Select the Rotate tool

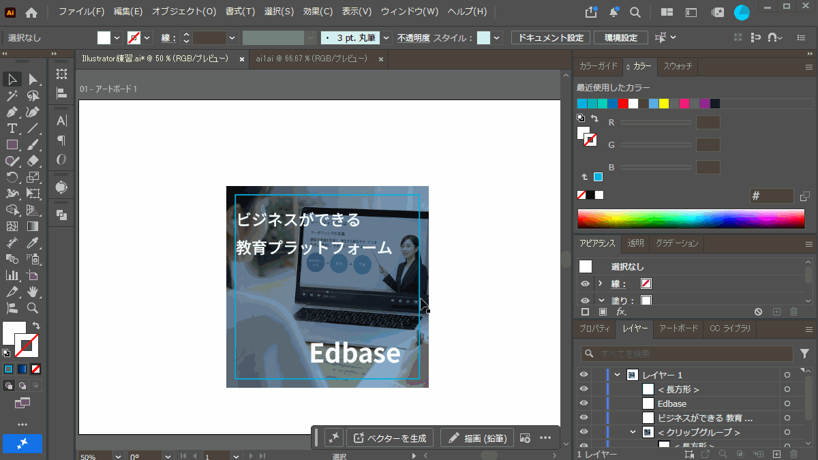point(12,177)
